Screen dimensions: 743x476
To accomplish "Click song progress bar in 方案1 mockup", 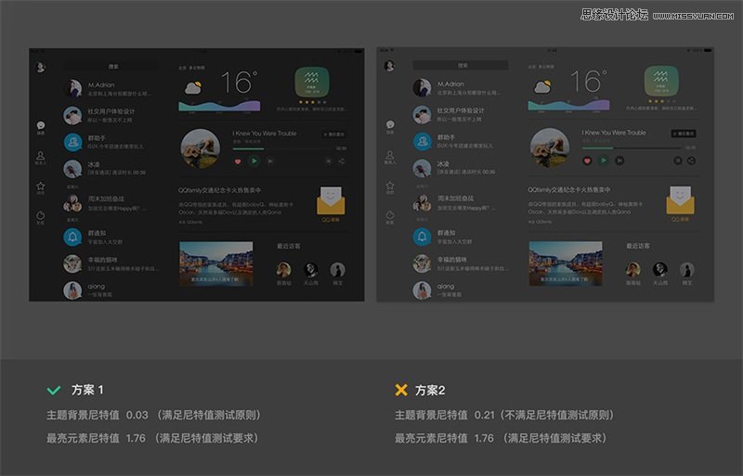I will 282,148.
